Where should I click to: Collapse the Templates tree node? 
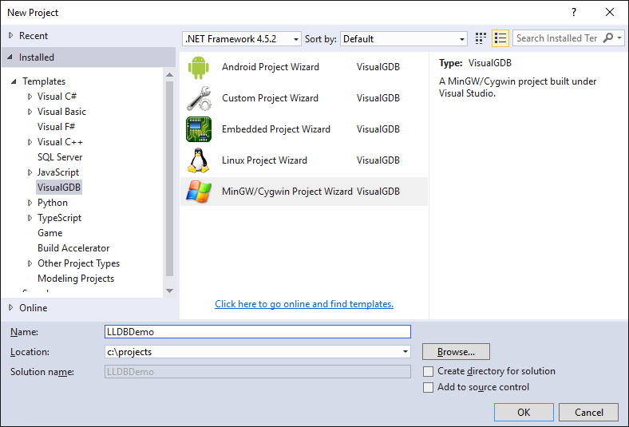coord(14,81)
